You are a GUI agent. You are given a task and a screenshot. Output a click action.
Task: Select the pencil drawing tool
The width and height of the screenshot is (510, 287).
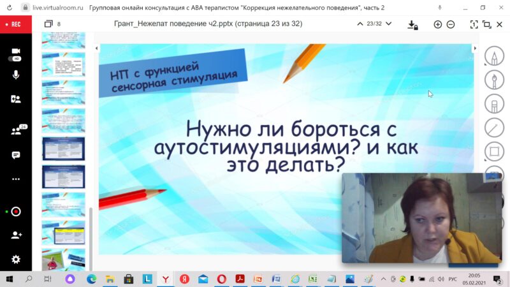494,56
